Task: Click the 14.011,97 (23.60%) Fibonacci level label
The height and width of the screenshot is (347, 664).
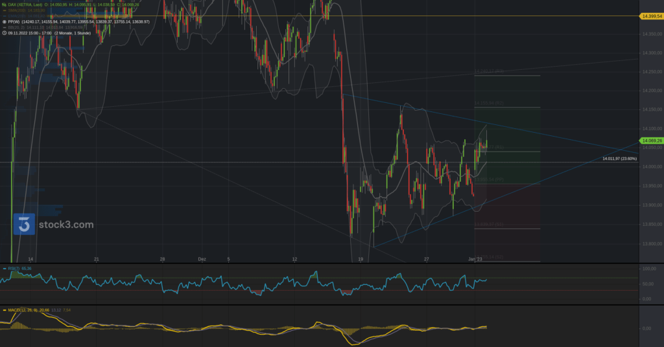Action: coord(619,158)
